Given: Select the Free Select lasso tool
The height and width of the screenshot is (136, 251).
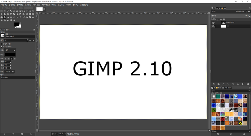Looking at the screenshot, I should click(8, 11).
